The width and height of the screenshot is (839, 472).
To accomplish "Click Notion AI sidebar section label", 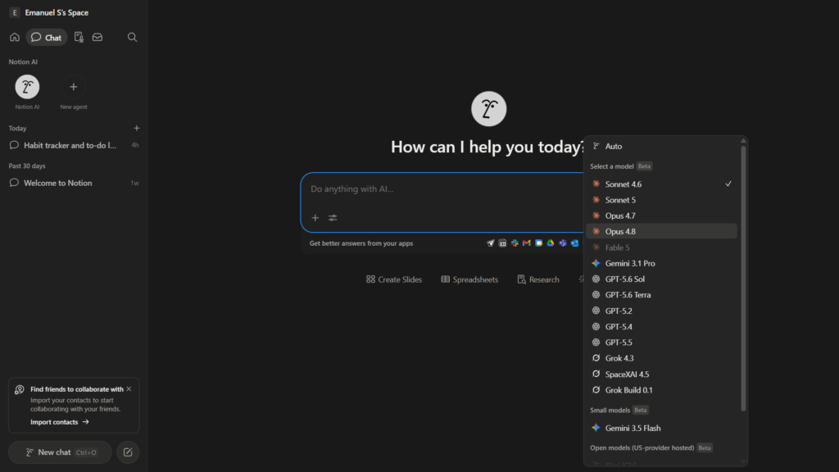I will pos(23,62).
